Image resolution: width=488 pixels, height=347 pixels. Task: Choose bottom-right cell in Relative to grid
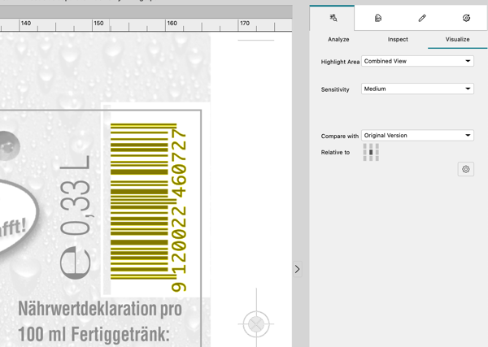pos(377,158)
